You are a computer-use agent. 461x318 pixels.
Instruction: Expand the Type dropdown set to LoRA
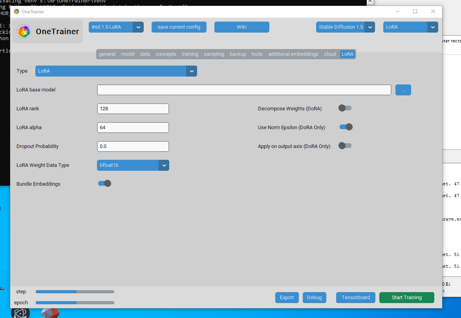tap(116, 71)
